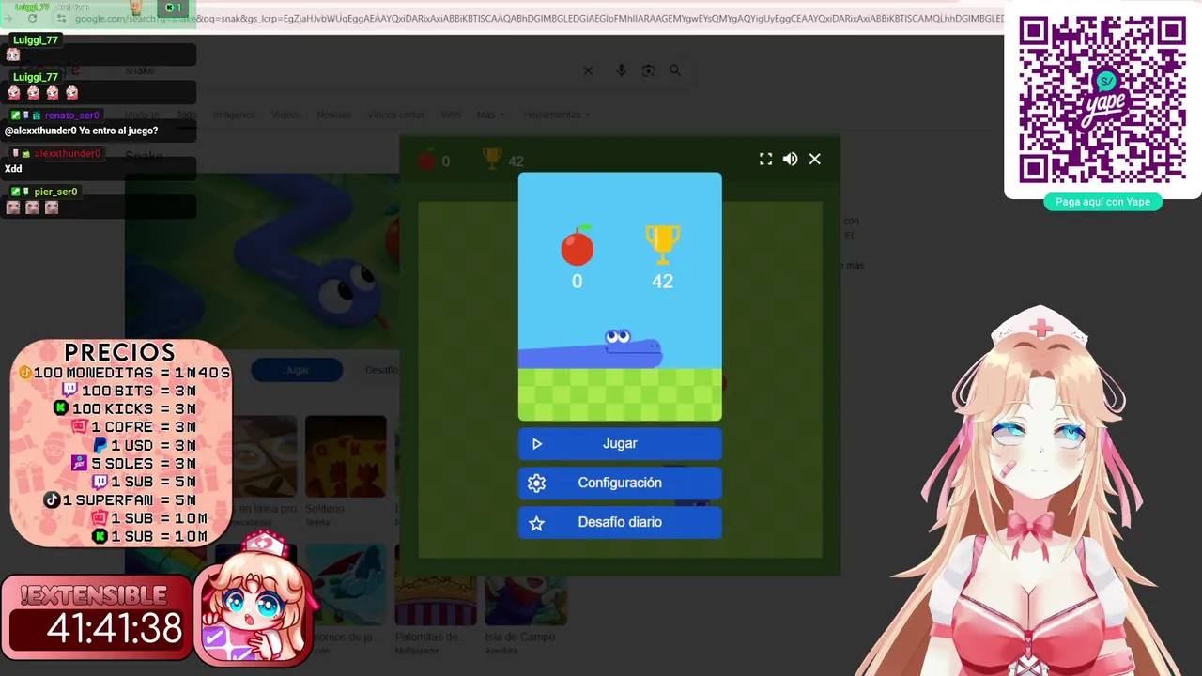
Task: Close the Snake game overlay
Action: point(815,160)
